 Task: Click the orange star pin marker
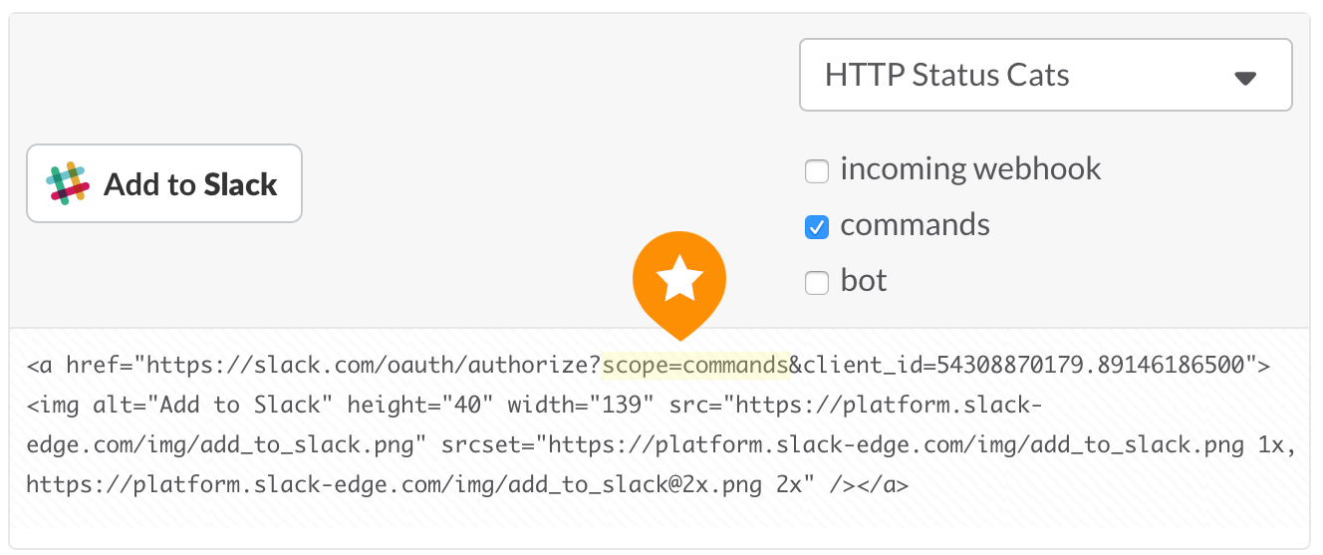coord(679,280)
